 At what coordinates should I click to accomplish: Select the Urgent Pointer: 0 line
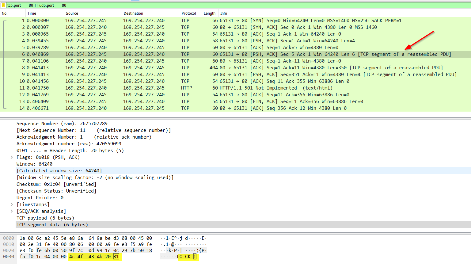40,198
